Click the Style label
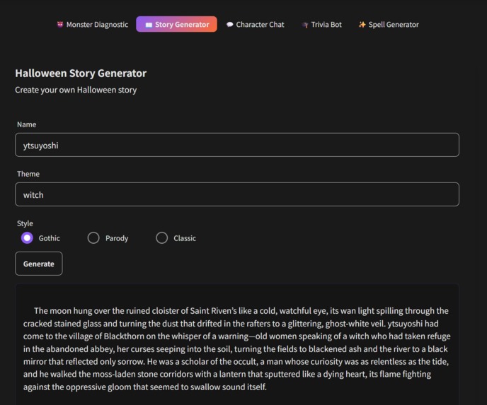 click(25, 223)
